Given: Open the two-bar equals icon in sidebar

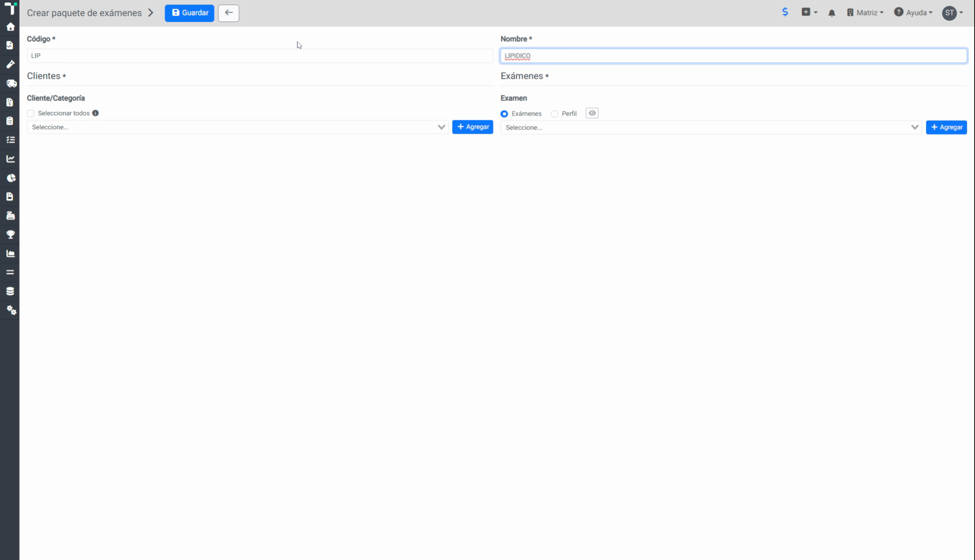Looking at the screenshot, I should point(10,273).
